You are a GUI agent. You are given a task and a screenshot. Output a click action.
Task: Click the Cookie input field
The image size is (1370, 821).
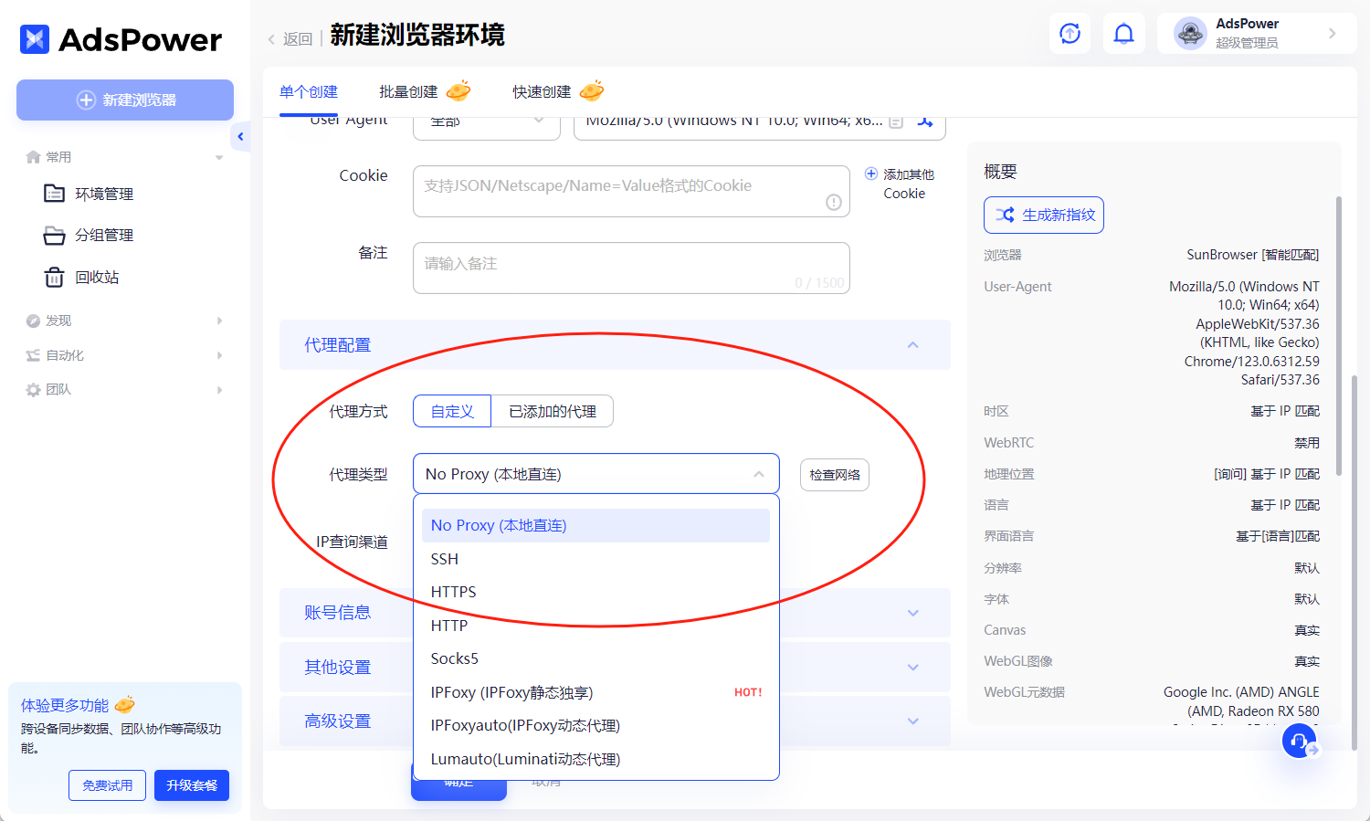631,191
